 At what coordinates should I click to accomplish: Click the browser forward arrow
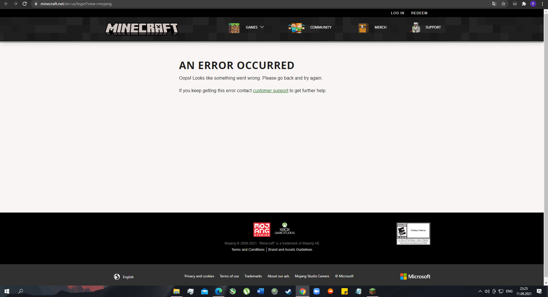[x=15, y=4]
